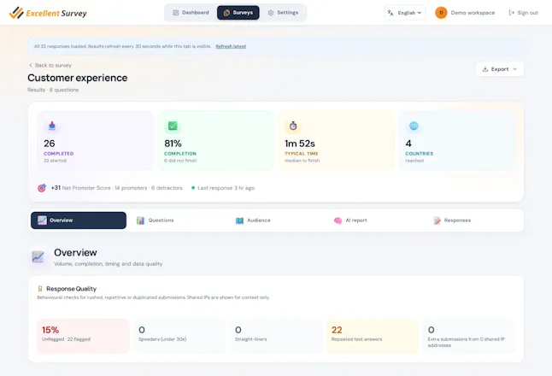Open the Responses tab
The image size is (552, 376).
point(473,220)
